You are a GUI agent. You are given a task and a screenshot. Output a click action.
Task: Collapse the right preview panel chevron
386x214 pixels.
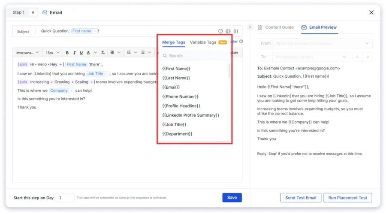pyautogui.click(x=250, y=27)
